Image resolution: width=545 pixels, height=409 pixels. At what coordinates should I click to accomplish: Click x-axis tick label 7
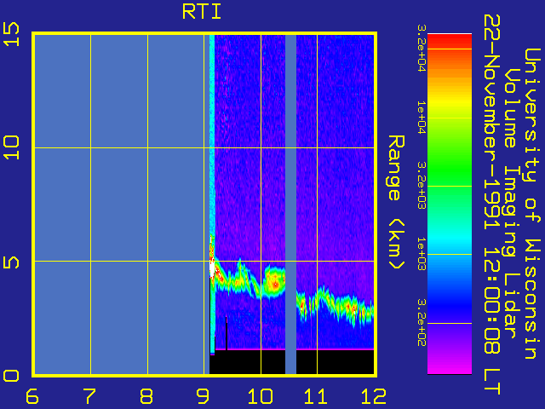[89, 396]
